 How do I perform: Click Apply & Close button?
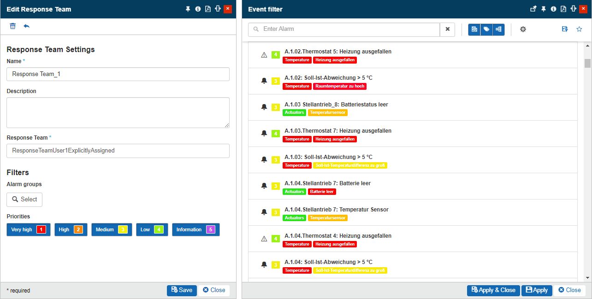click(x=493, y=290)
